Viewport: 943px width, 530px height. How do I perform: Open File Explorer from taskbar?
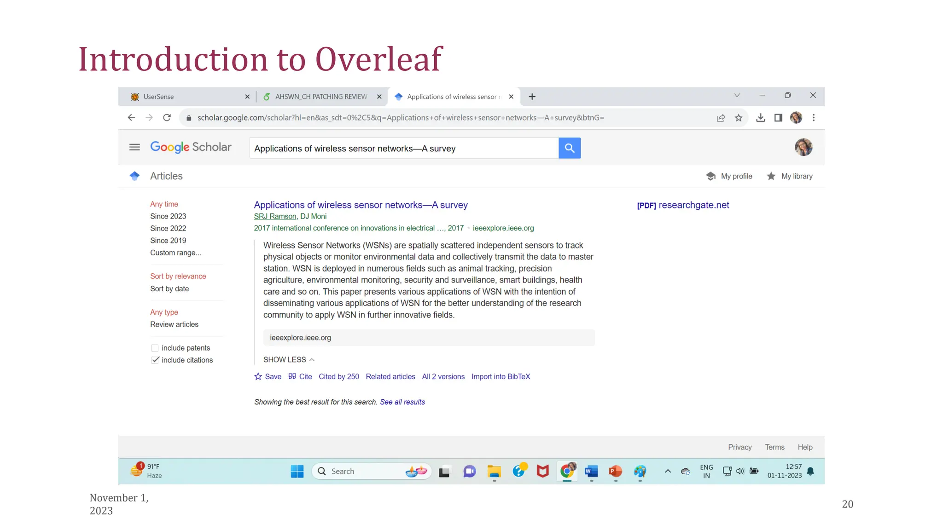tap(494, 472)
